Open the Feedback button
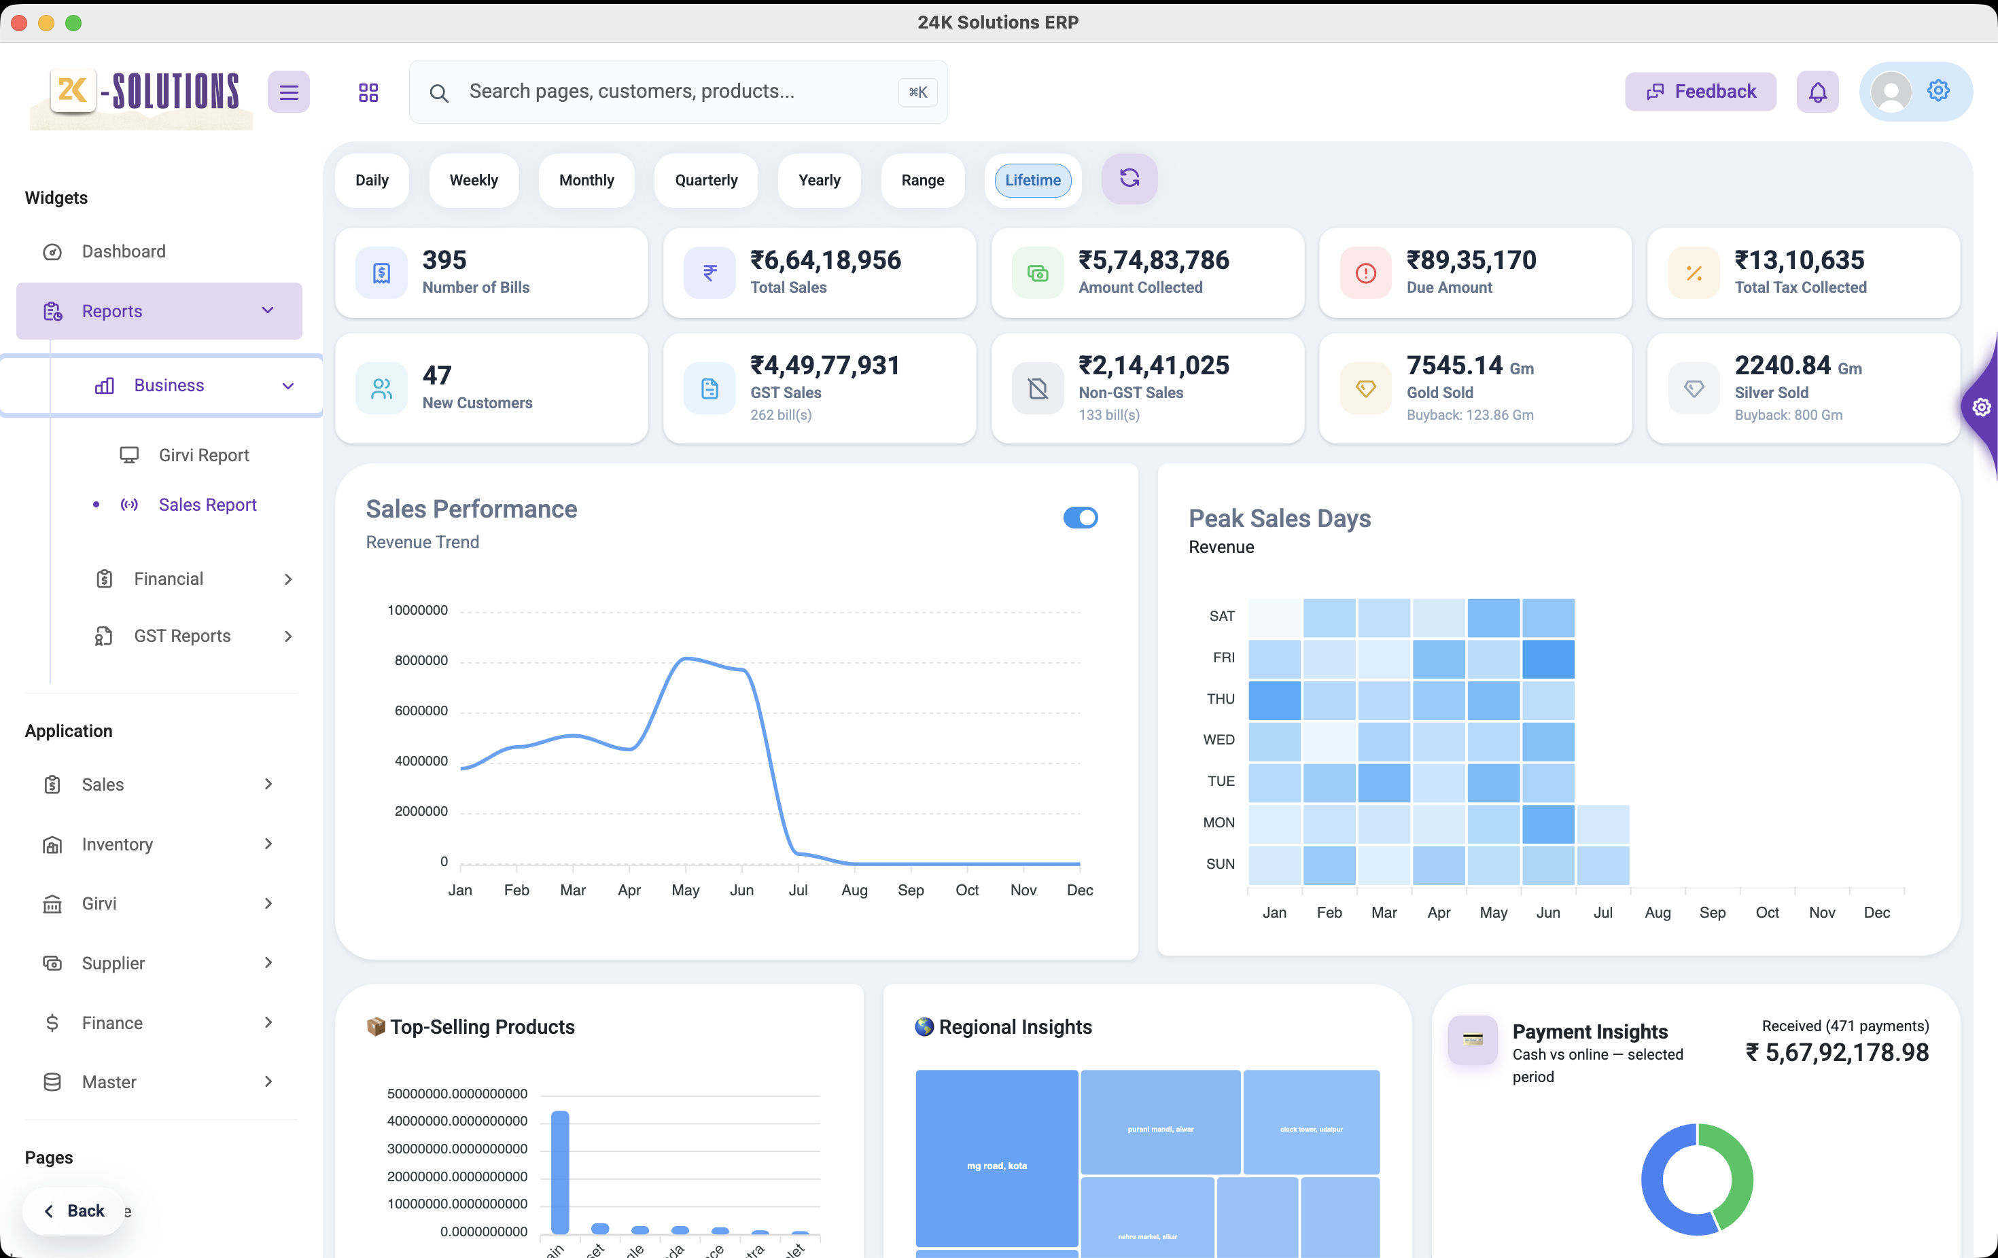The image size is (1998, 1258). pos(1700,91)
